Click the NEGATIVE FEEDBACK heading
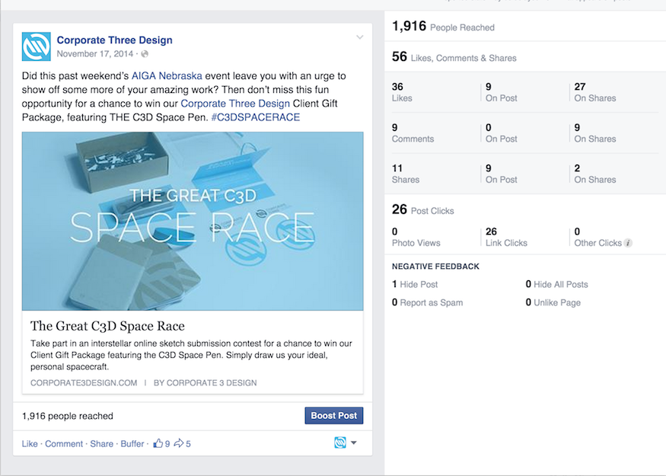666x476 pixels. 435,267
